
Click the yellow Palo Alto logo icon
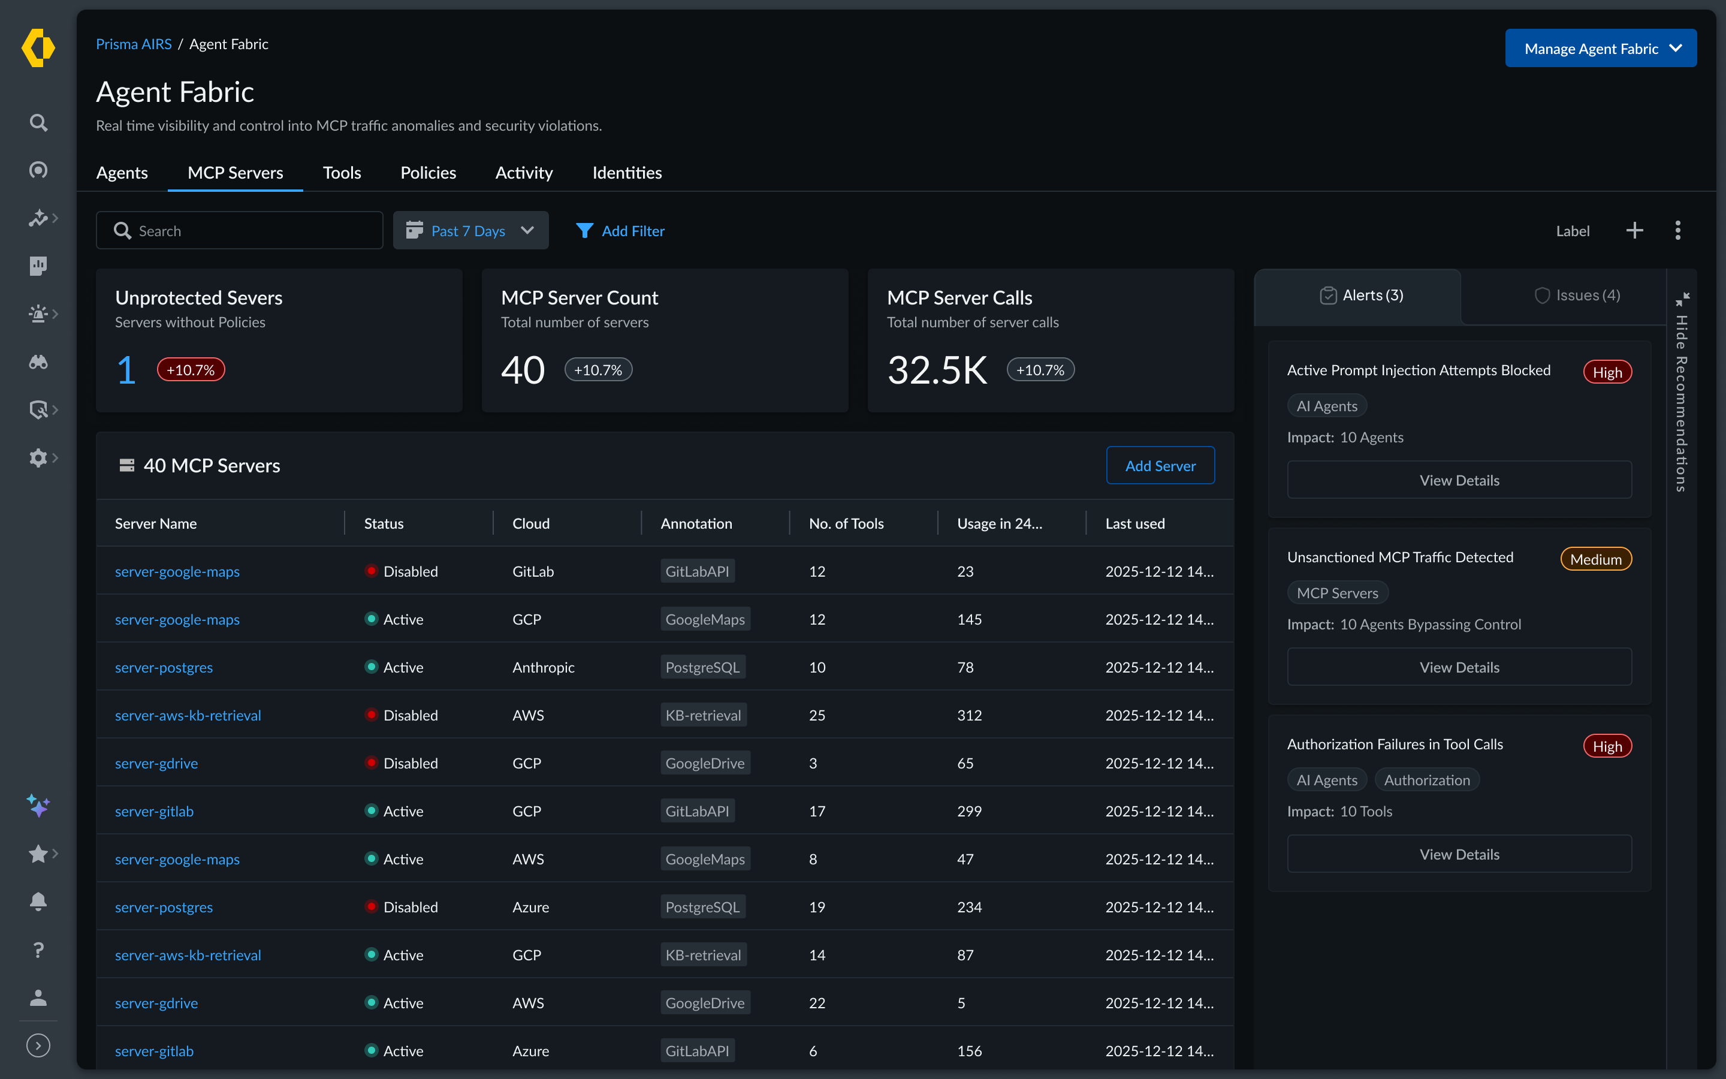[x=38, y=48]
